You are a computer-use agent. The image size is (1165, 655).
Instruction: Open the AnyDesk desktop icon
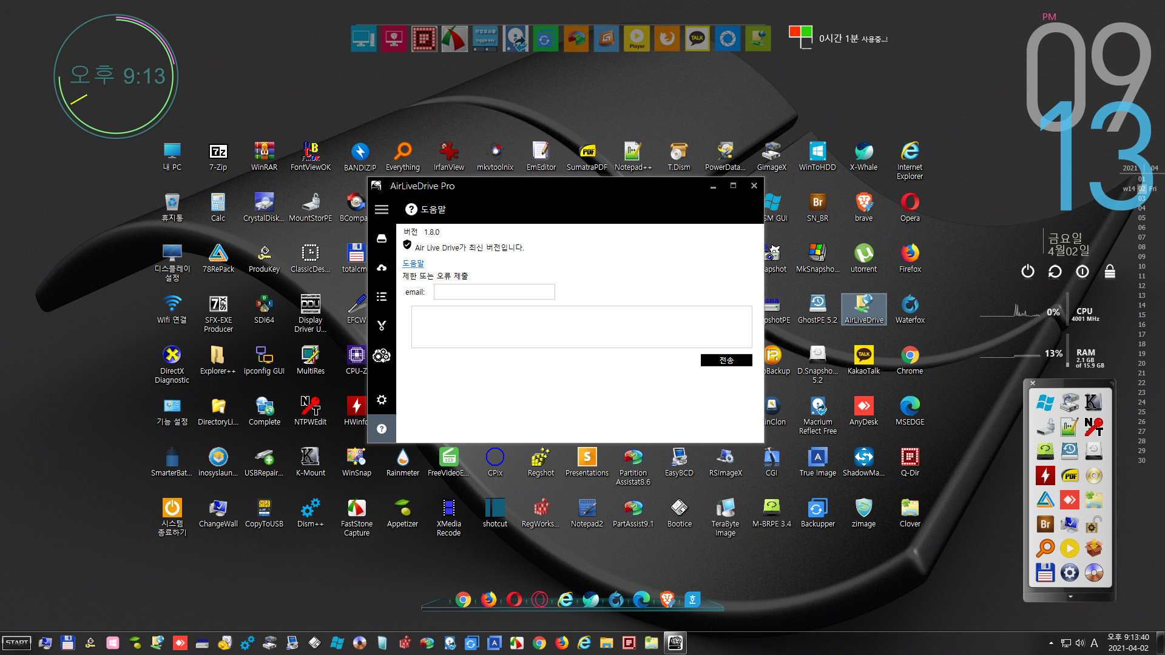tap(863, 411)
